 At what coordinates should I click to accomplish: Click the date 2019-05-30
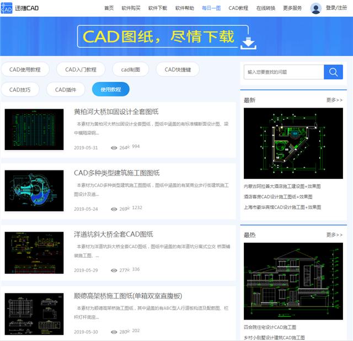(x=86, y=332)
